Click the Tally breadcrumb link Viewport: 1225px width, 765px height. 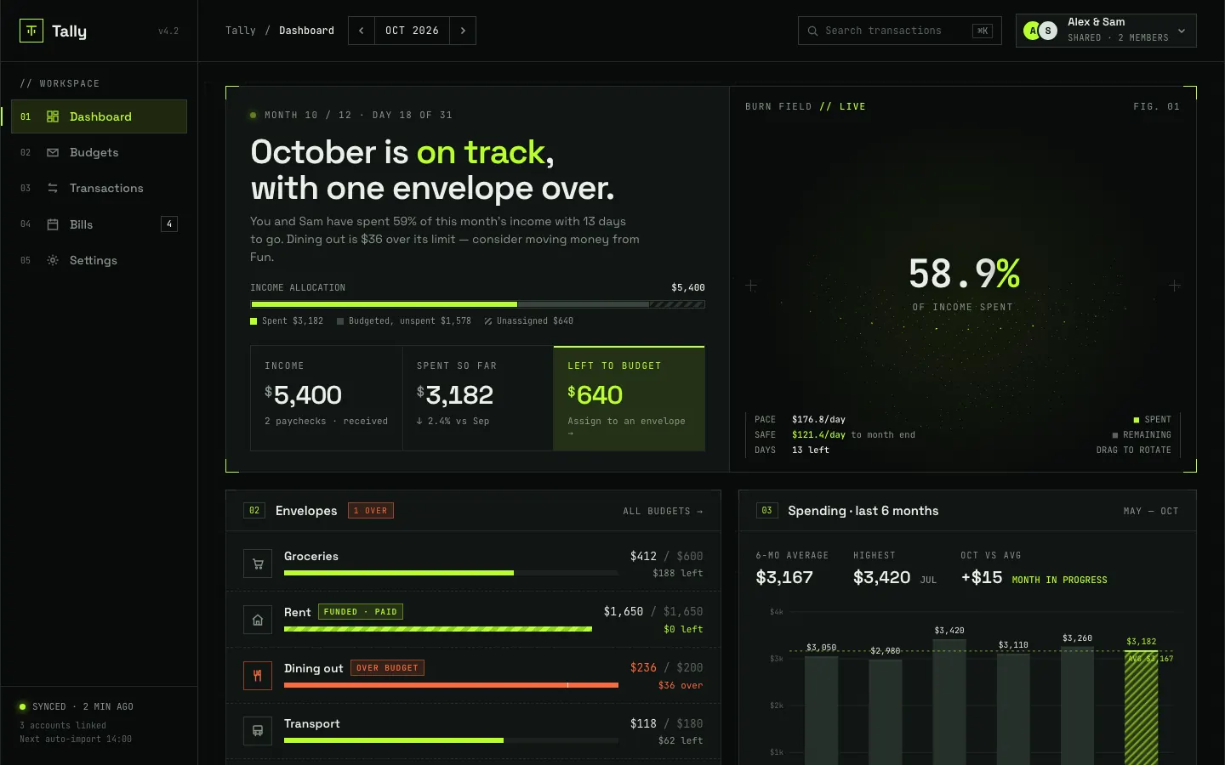point(241,31)
